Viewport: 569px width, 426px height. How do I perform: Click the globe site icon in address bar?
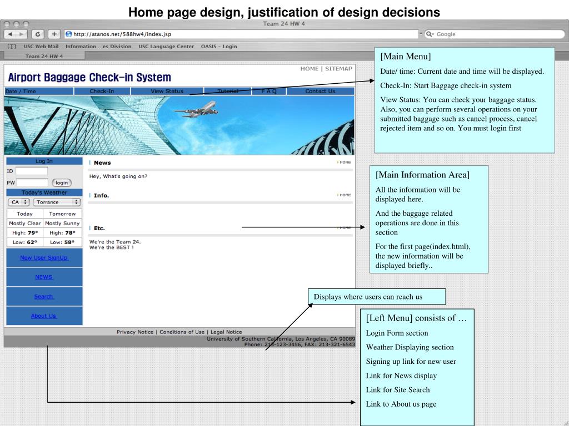coord(68,34)
